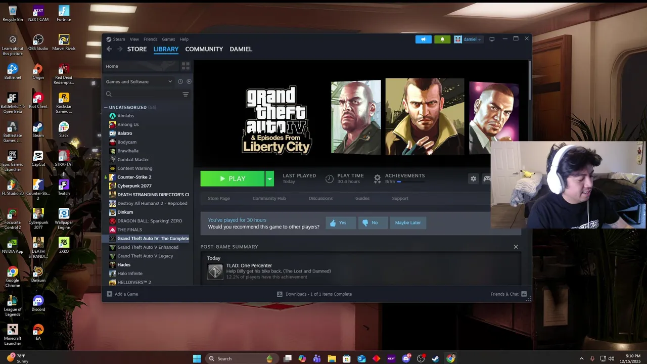Open the Steam announcements megaphone button
The image size is (647, 364).
[424, 39]
